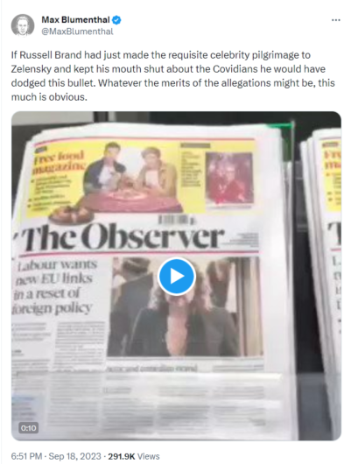This screenshot has height=464, width=351.
Task: Open the @MaxBlumenthal handle link
Action: (77, 32)
